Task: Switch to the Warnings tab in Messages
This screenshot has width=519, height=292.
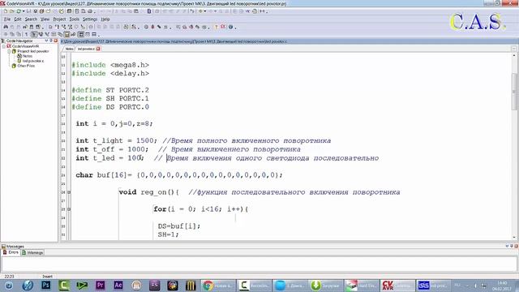Action: click(x=32, y=252)
